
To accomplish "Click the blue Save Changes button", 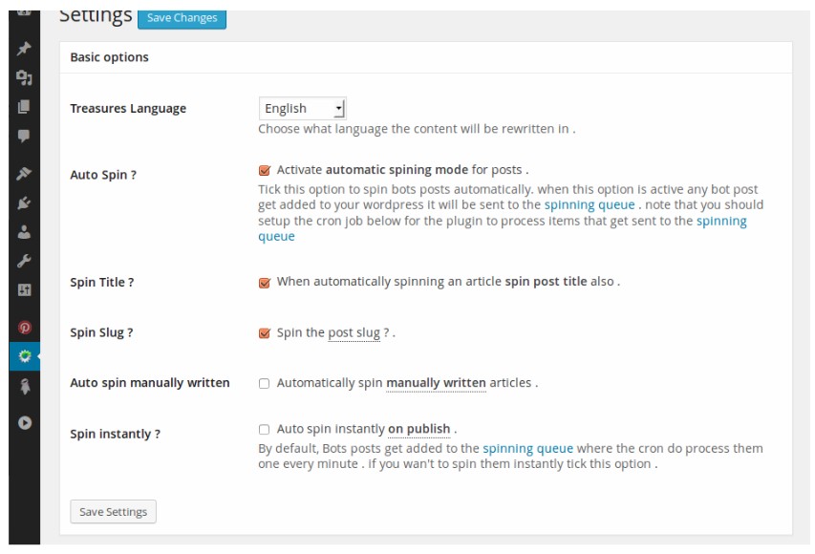I will [182, 18].
